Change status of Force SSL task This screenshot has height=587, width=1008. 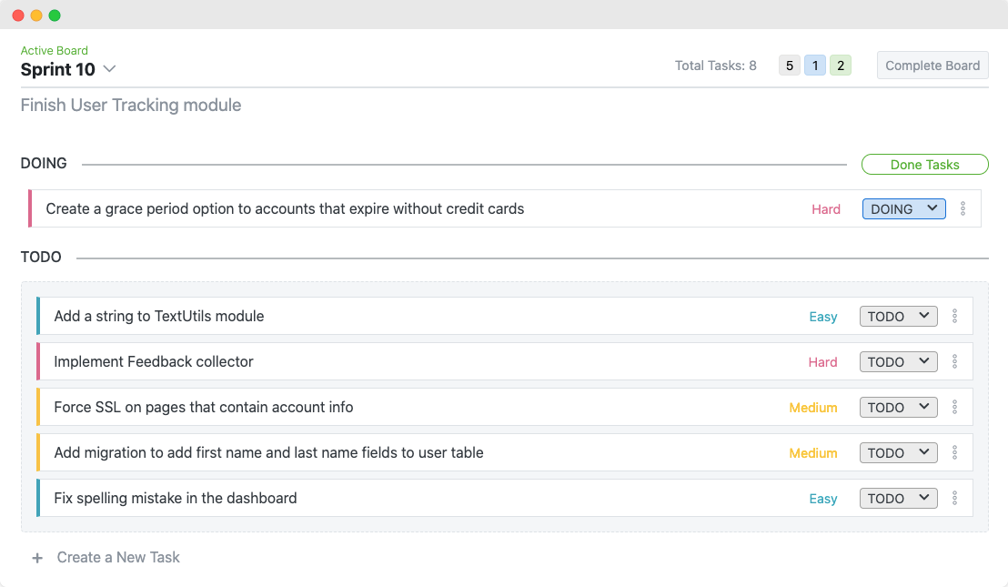pos(898,408)
